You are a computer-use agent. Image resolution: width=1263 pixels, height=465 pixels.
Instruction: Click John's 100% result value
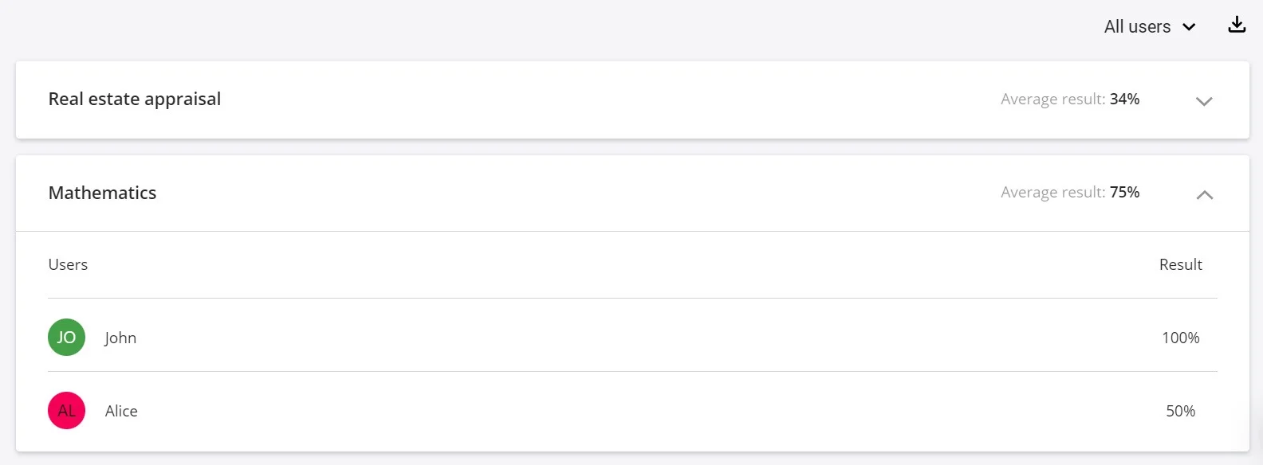[x=1180, y=338]
